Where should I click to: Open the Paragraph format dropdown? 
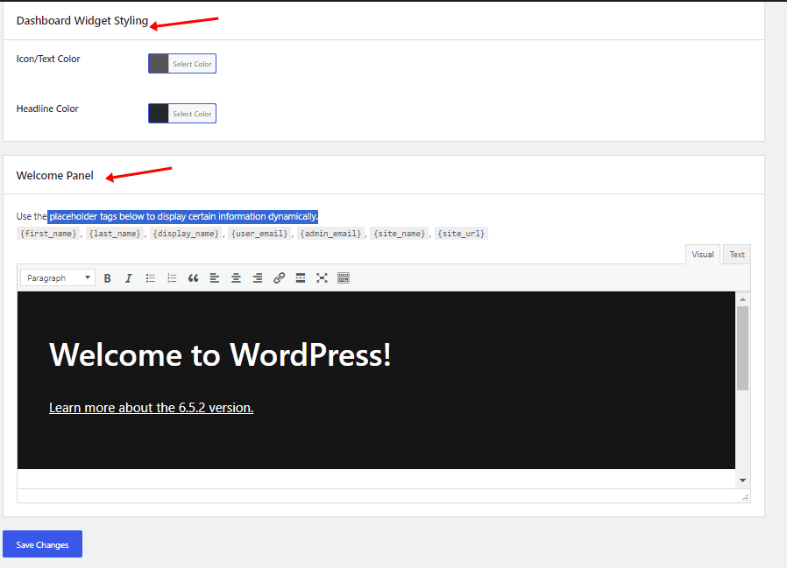click(58, 277)
